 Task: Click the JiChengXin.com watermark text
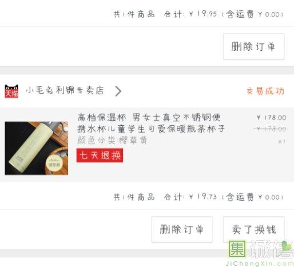pyautogui.click(x=260, y=264)
